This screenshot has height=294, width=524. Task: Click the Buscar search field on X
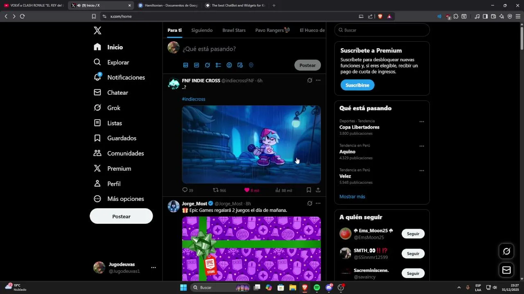click(x=382, y=30)
